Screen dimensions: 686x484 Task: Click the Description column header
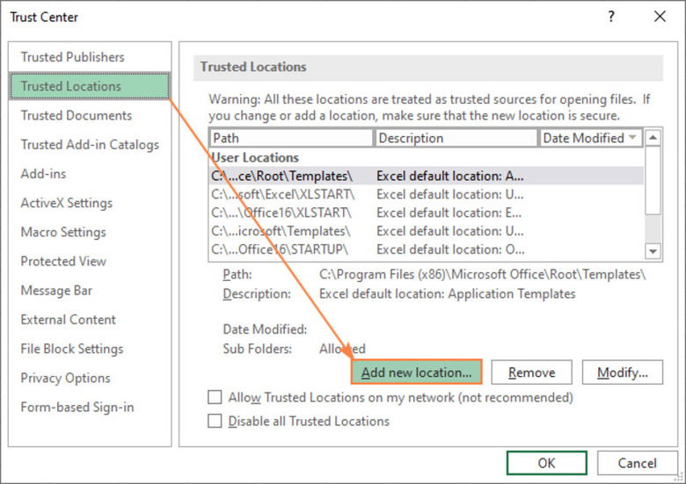[x=456, y=138]
